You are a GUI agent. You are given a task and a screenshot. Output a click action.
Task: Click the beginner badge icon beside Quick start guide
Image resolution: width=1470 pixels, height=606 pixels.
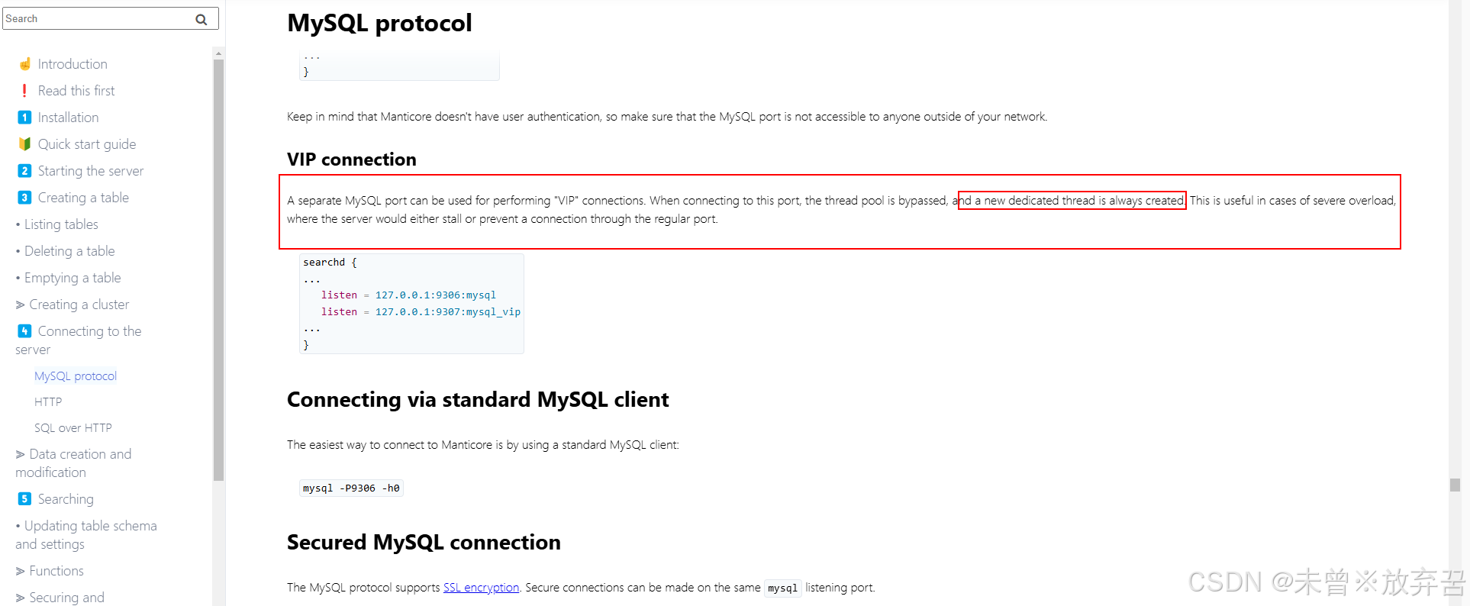coord(24,144)
